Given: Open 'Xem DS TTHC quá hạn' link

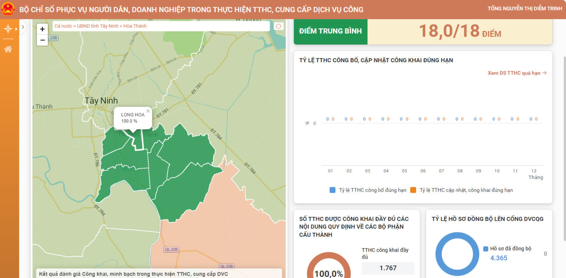Looking at the screenshot, I should click(517, 73).
